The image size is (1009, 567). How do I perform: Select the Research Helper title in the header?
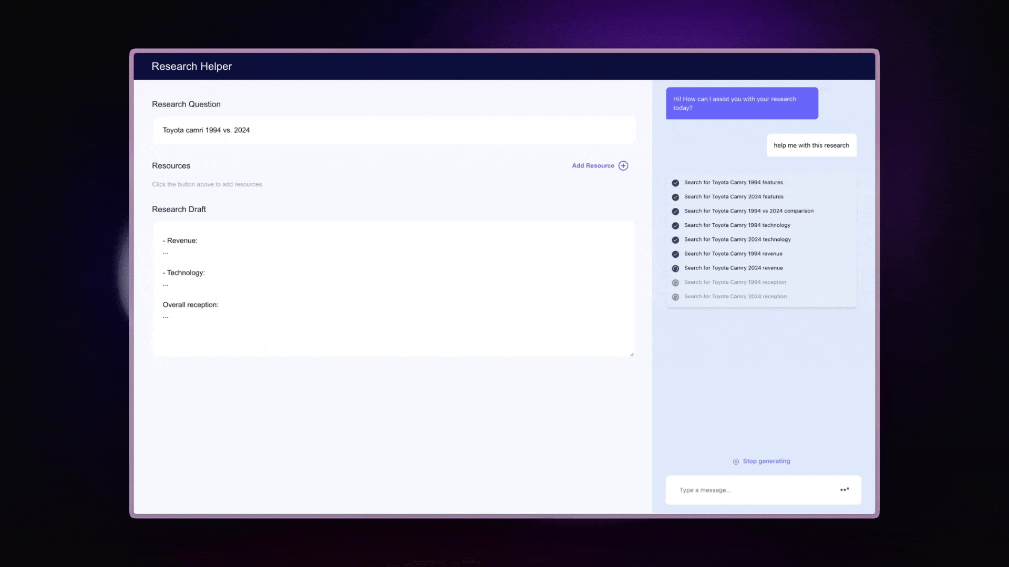[191, 66]
